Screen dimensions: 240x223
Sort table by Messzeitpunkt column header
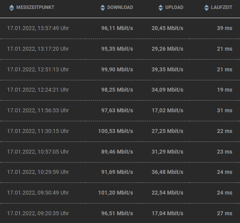tap(35, 7)
